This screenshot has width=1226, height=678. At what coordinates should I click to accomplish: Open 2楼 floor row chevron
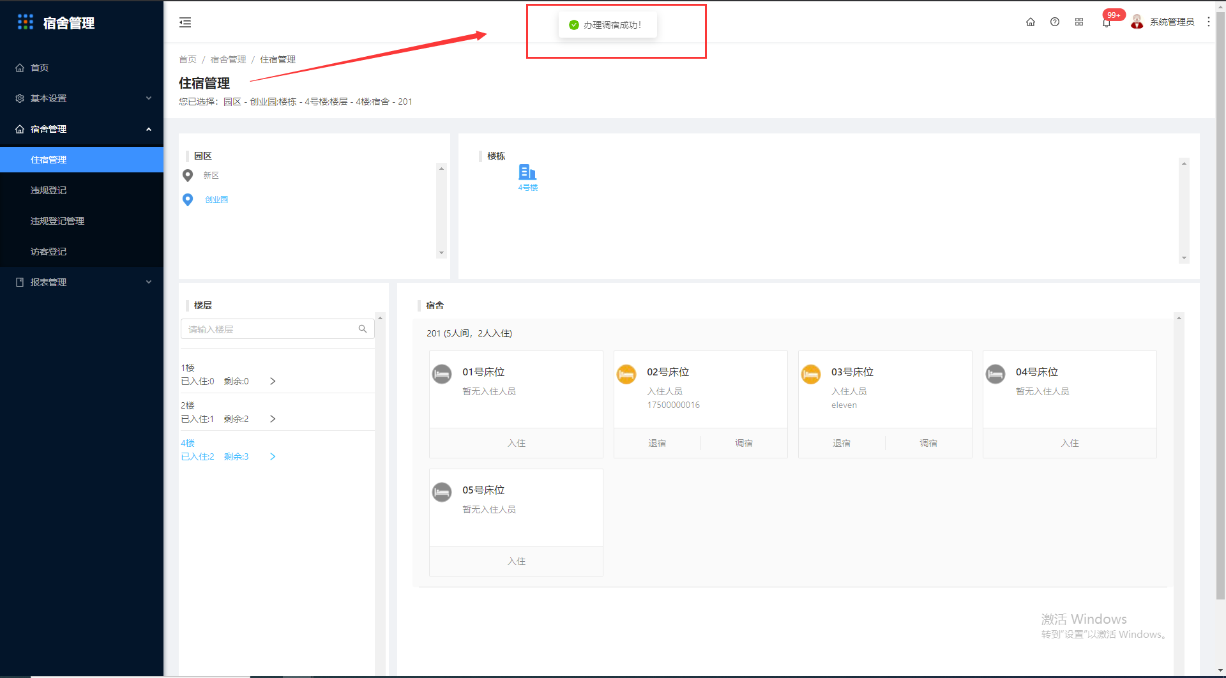[273, 419]
